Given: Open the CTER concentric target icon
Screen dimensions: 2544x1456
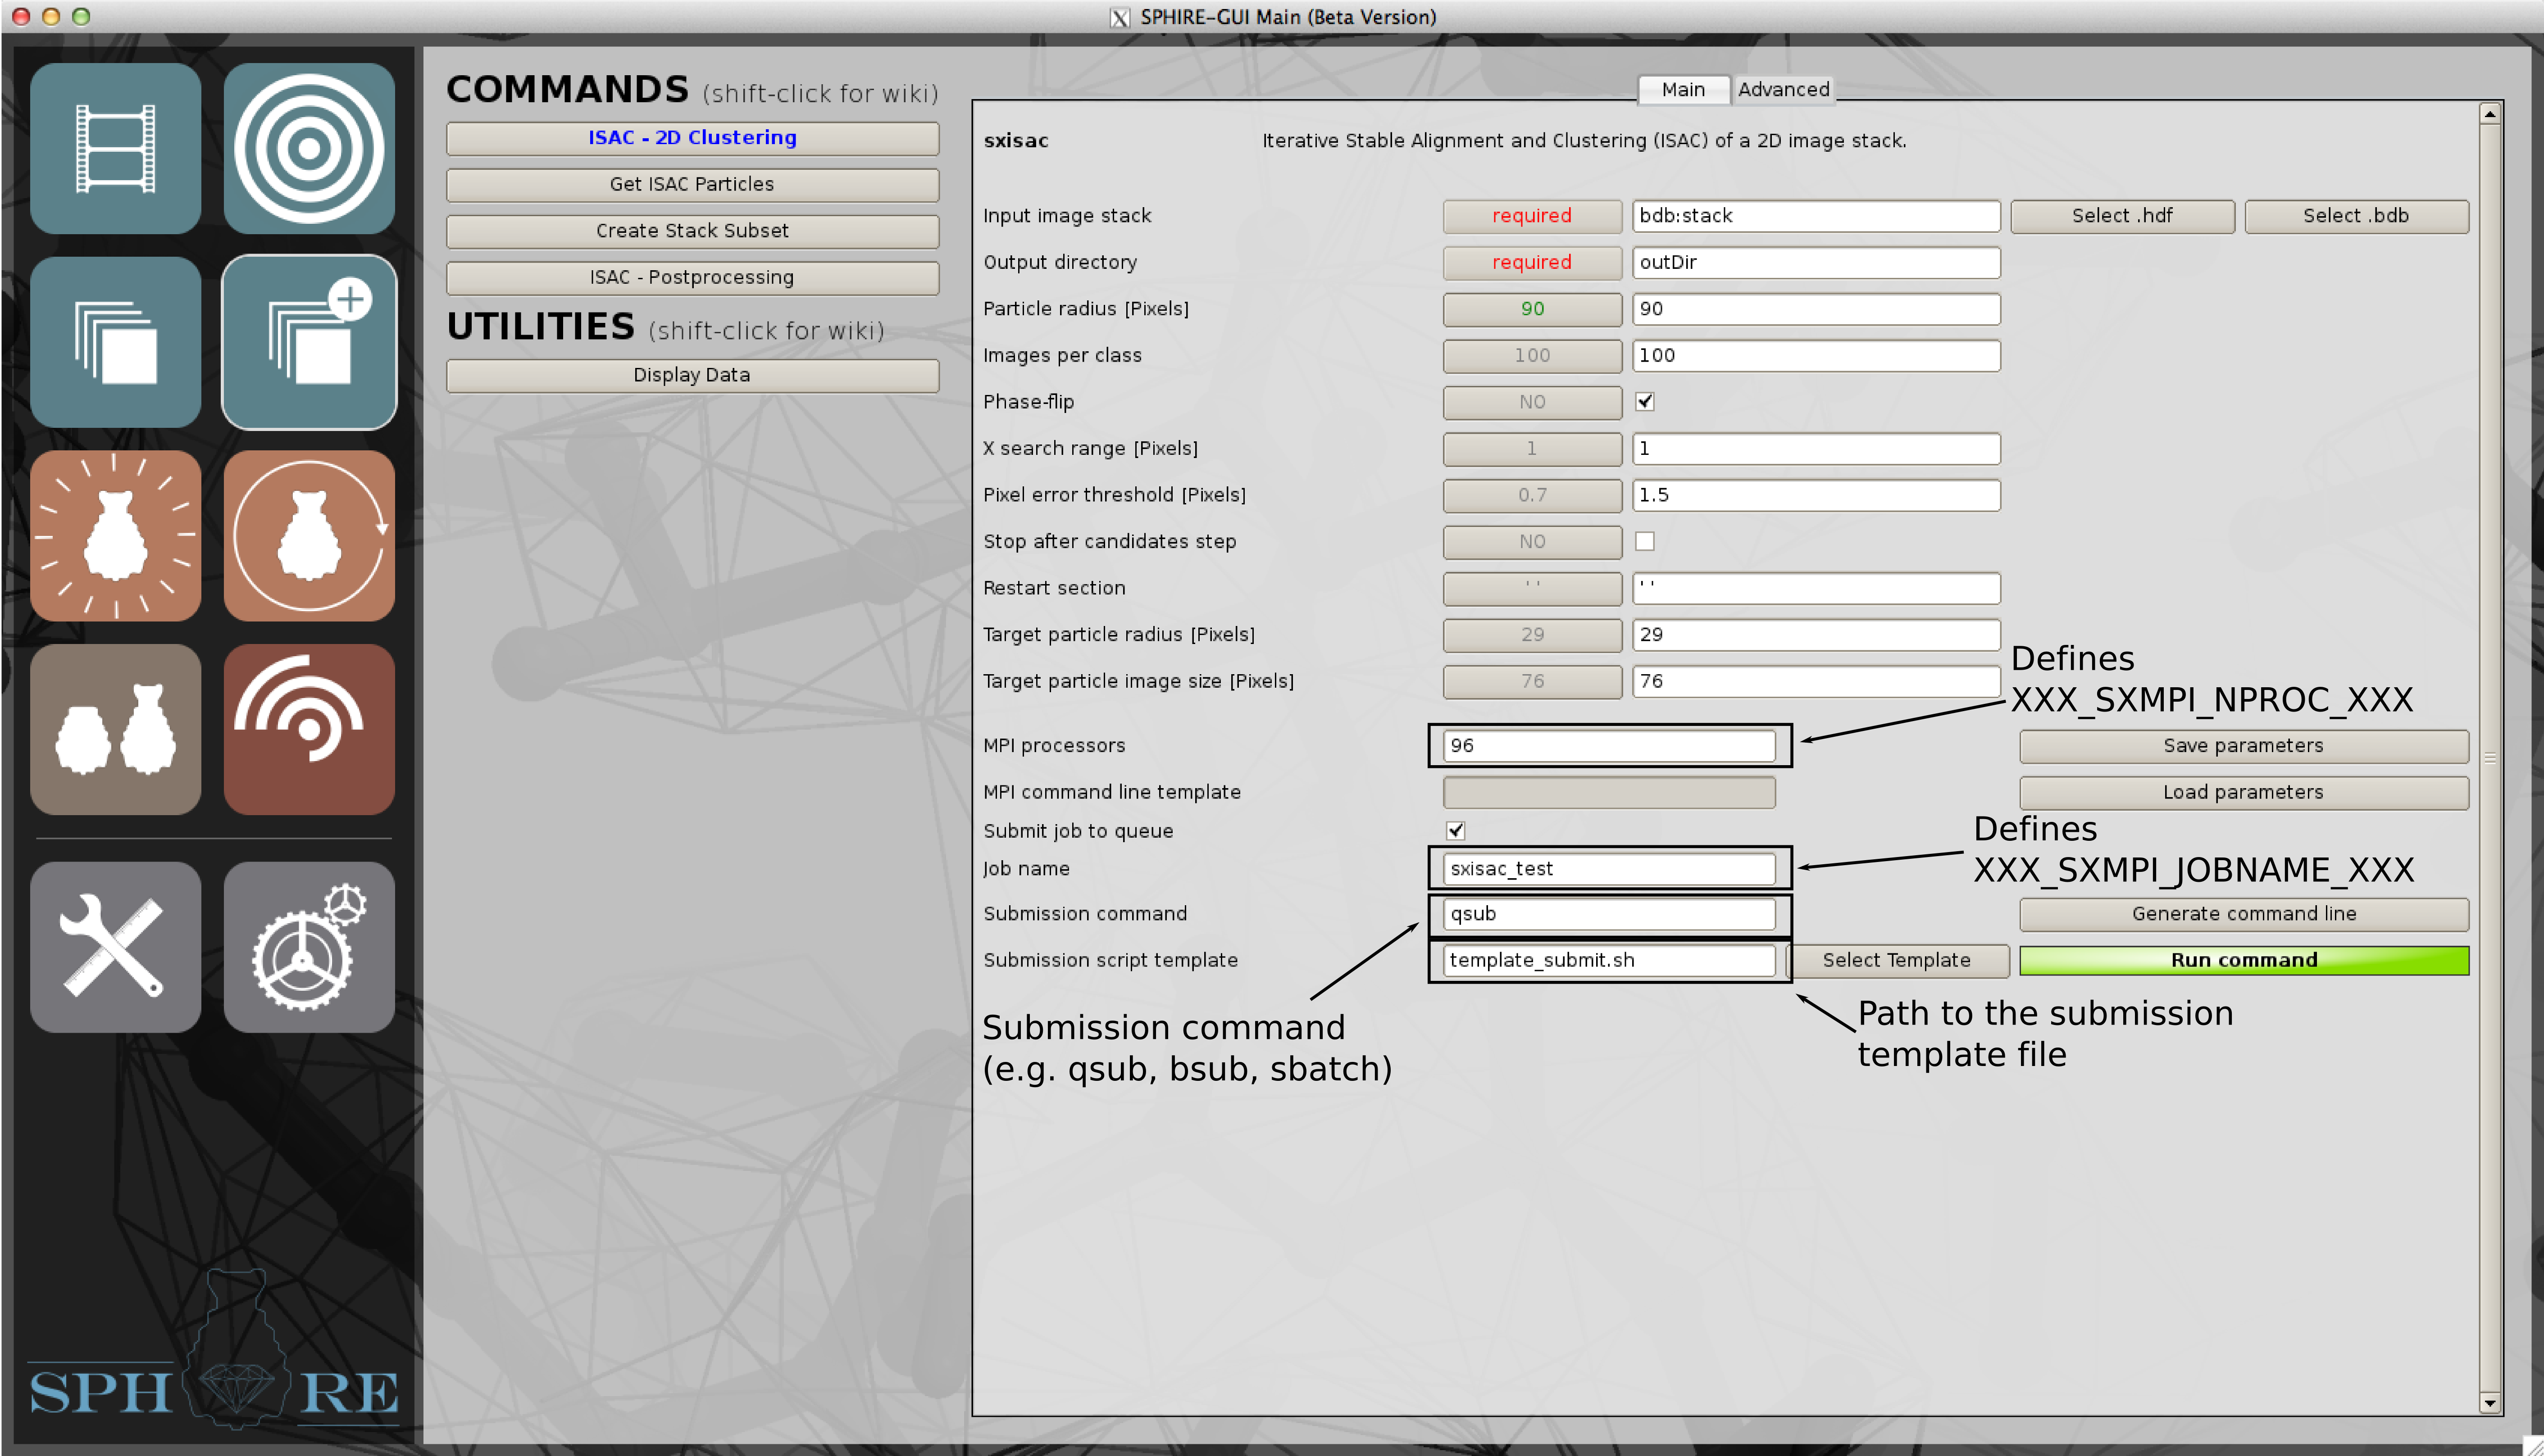Looking at the screenshot, I should click(x=309, y=148).
